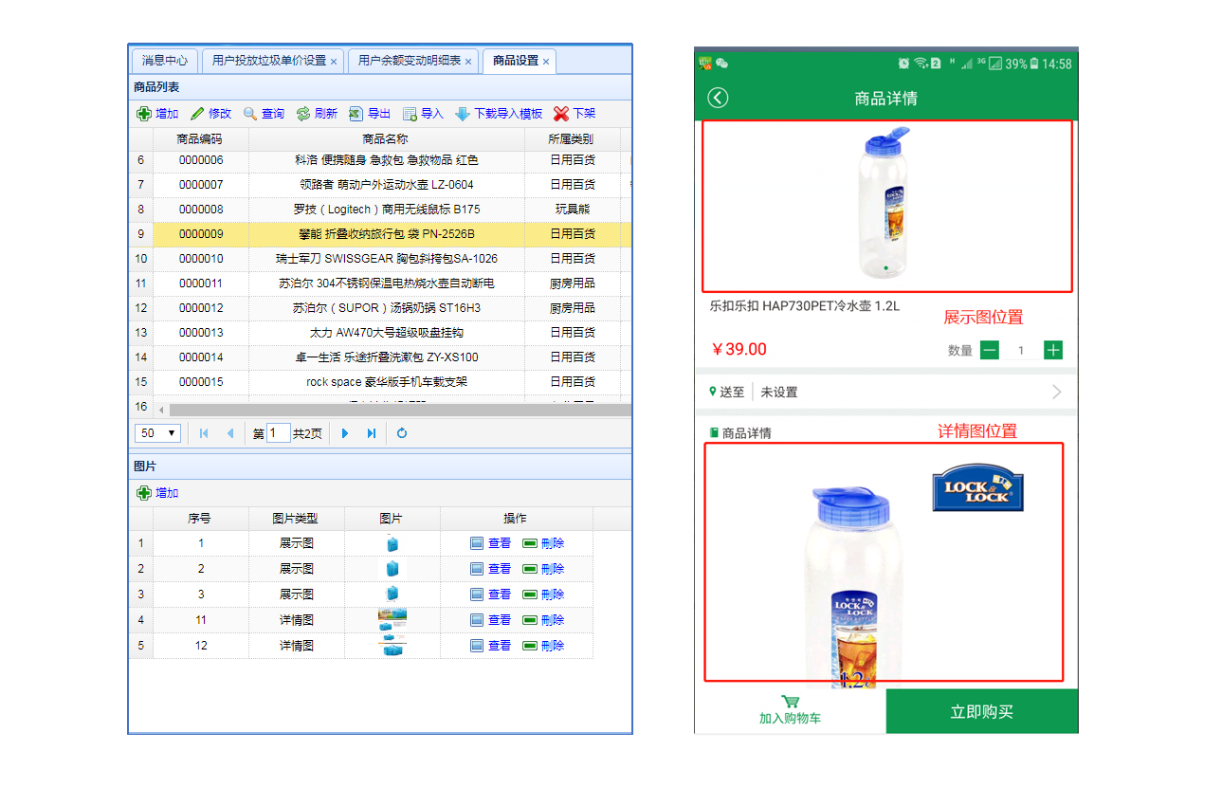Viewport: 1222px width, 805px height.
Task: Tap the 送至 未设置 delivery row chevron
Action: (1057, 392)
